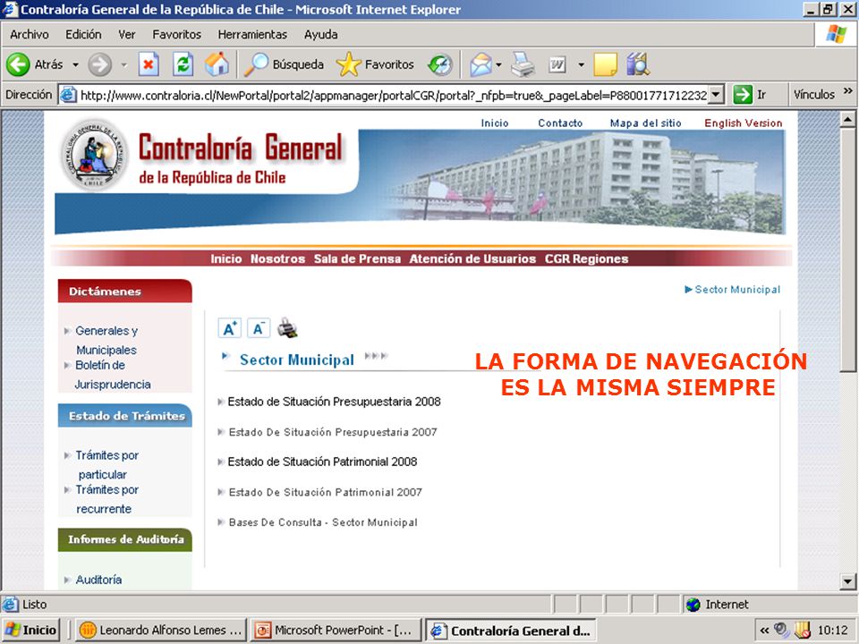This screenshot has height=644, width=859.
Task: Click the green Atrás back arrow
Action: click(18, 64)
